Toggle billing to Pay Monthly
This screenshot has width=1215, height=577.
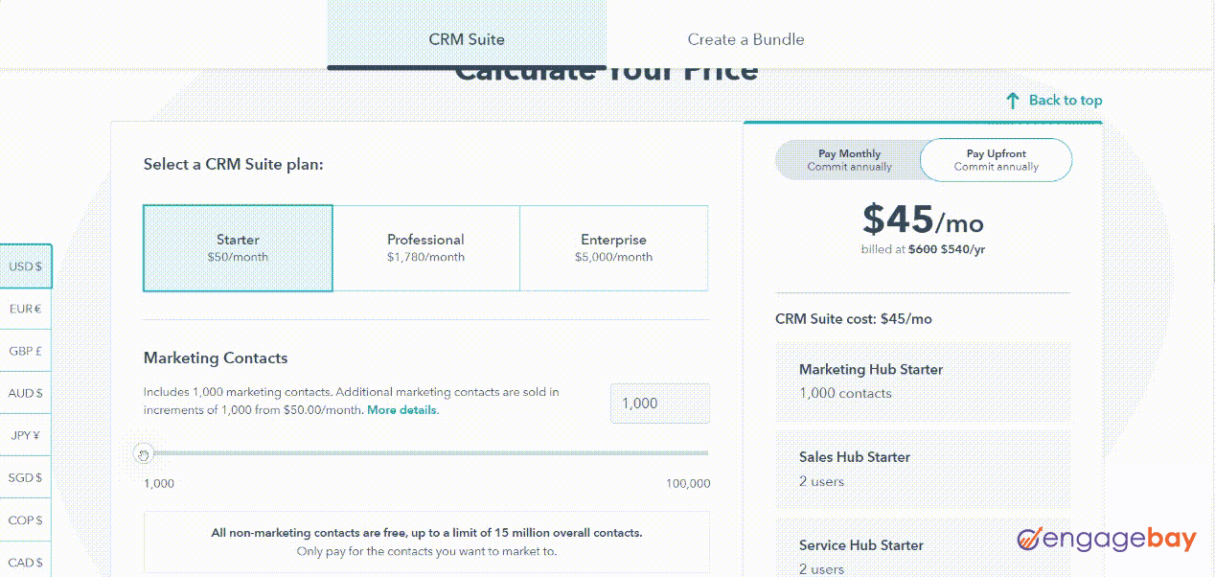[x=851, y=159]
